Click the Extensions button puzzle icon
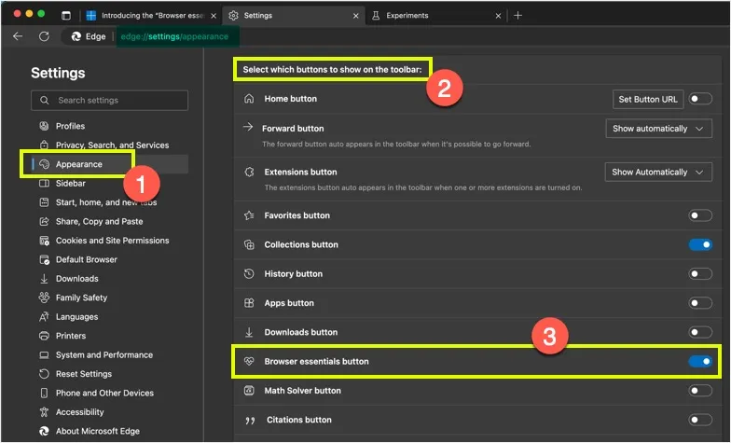 (x=249, y=172)
